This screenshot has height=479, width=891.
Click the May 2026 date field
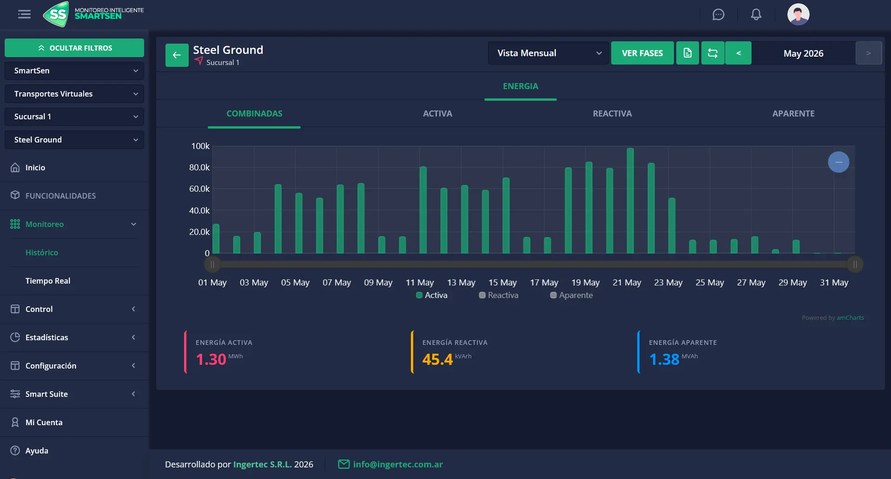pos(804,53)
